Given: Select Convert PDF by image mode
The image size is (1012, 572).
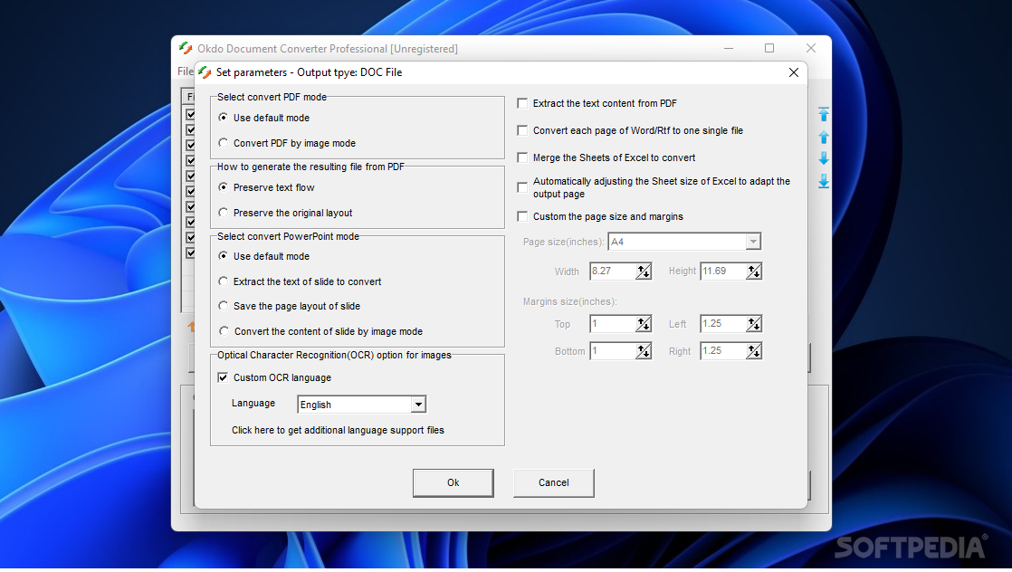Looking at the screenshot, I should click(x=224, y=143).
